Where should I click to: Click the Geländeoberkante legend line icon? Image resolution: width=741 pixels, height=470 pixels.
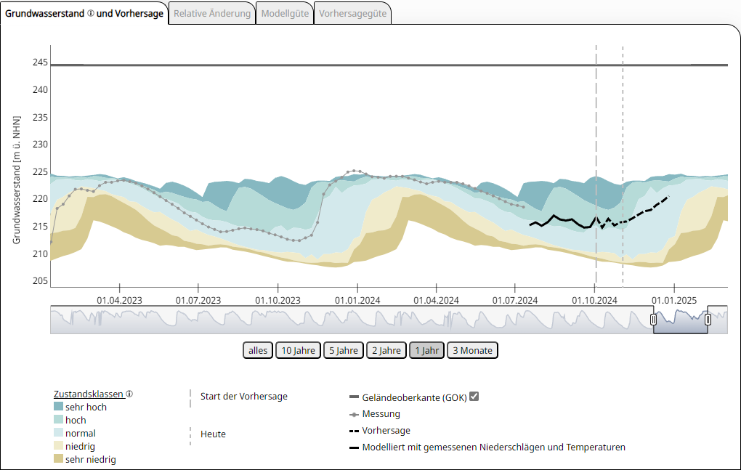(354, 397)
